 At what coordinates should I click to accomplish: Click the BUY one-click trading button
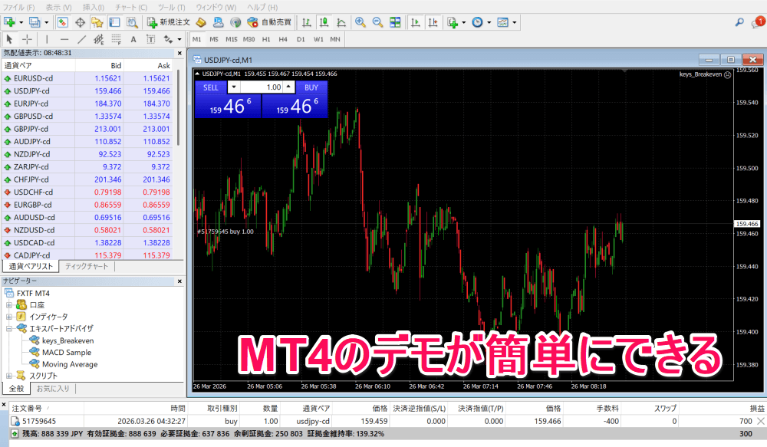click(x=311, y=87)
